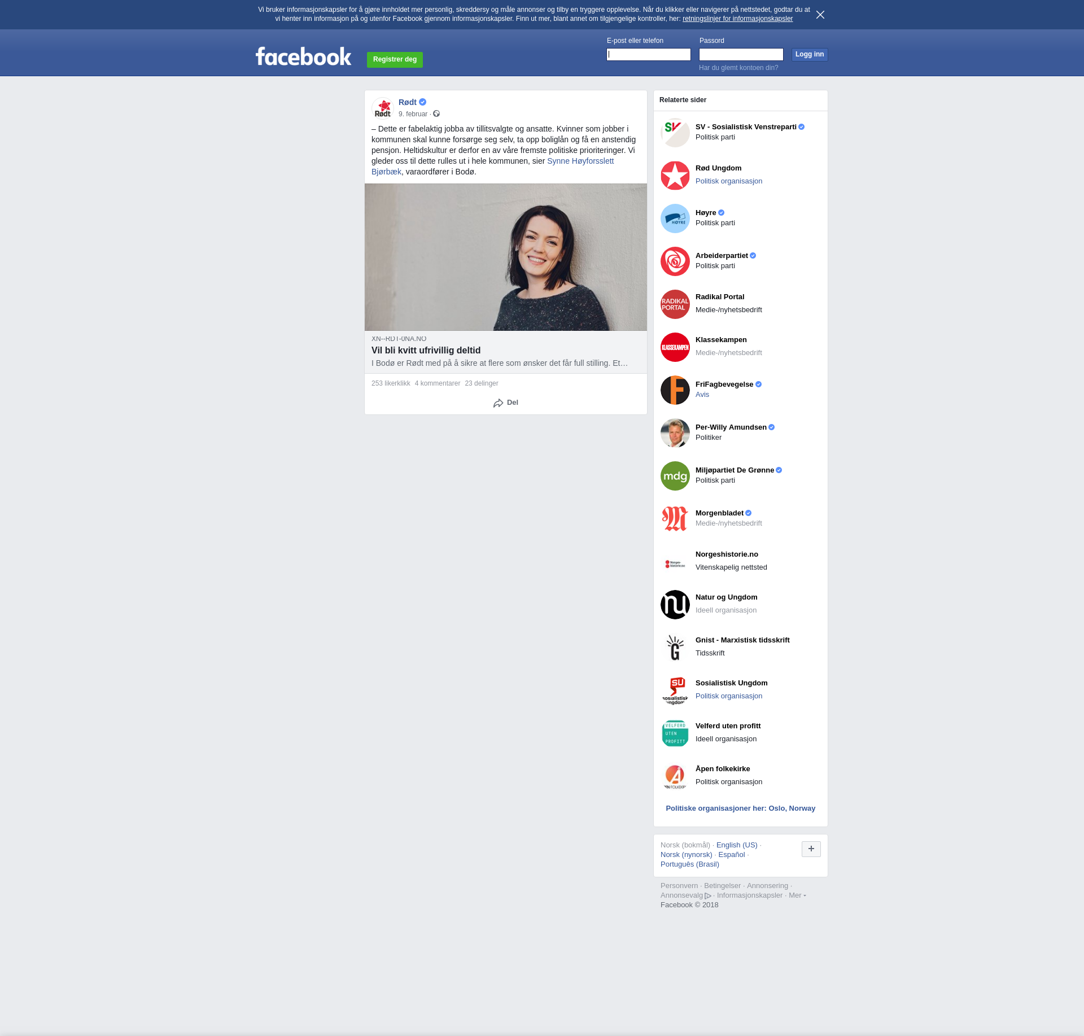Click the Rødt page name link
Image resolution: width=1084 pixels, height=1036 pixels.
click(408, 102)
